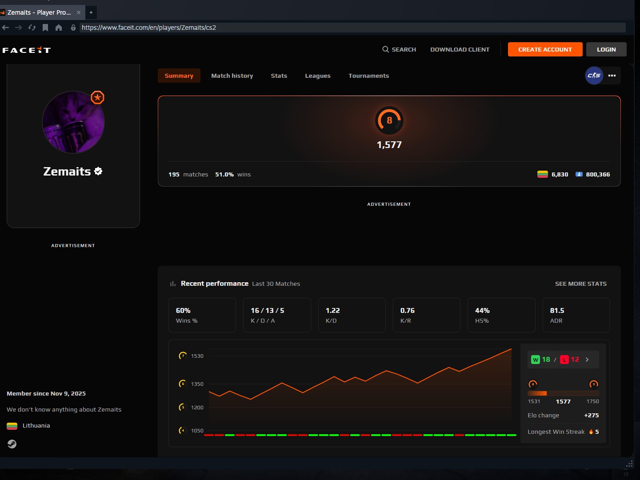
Task: Click the level 9 icon above 1750
Action: [594, 384]
